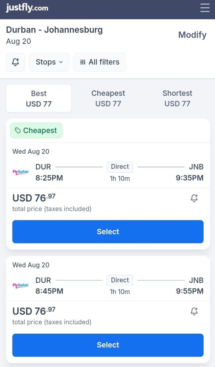Click the filter sliders icon
The width and height of the screenshot is (215, 367).
[83, 62]
